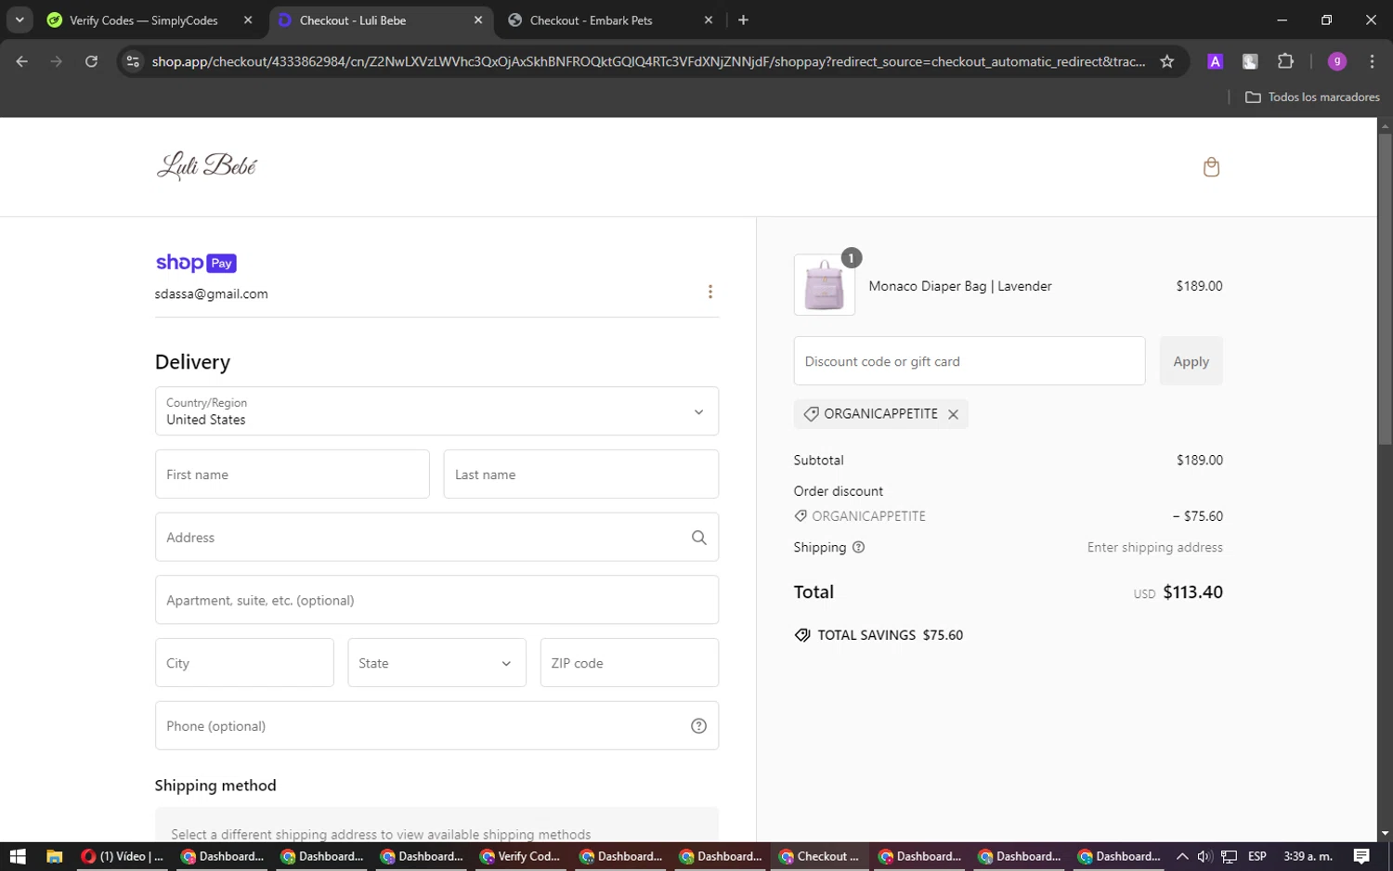Viewport: 1393px width, 871px height.
Task: Open the Opera Video taskbar item
Action: tap(123, 856)
